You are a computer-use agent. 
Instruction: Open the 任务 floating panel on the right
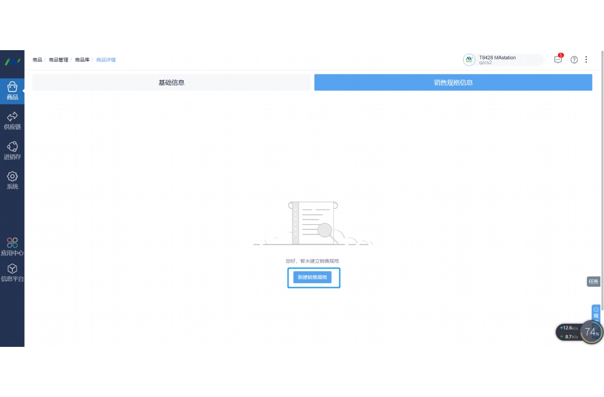pos(594,282)
